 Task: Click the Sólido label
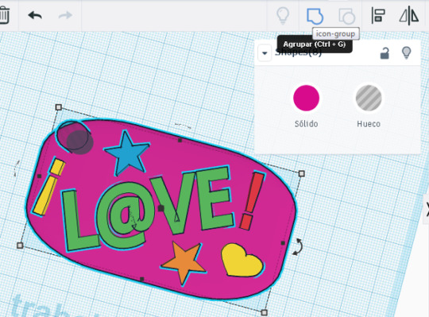pos(306,124)
